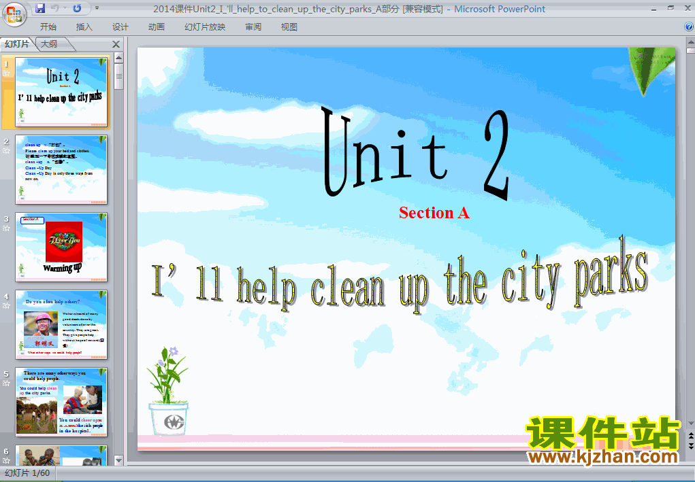This screenshot has height=482, width=695.
Task: Select slide 5 thumbnail with park photos
Action: (61, 402)
